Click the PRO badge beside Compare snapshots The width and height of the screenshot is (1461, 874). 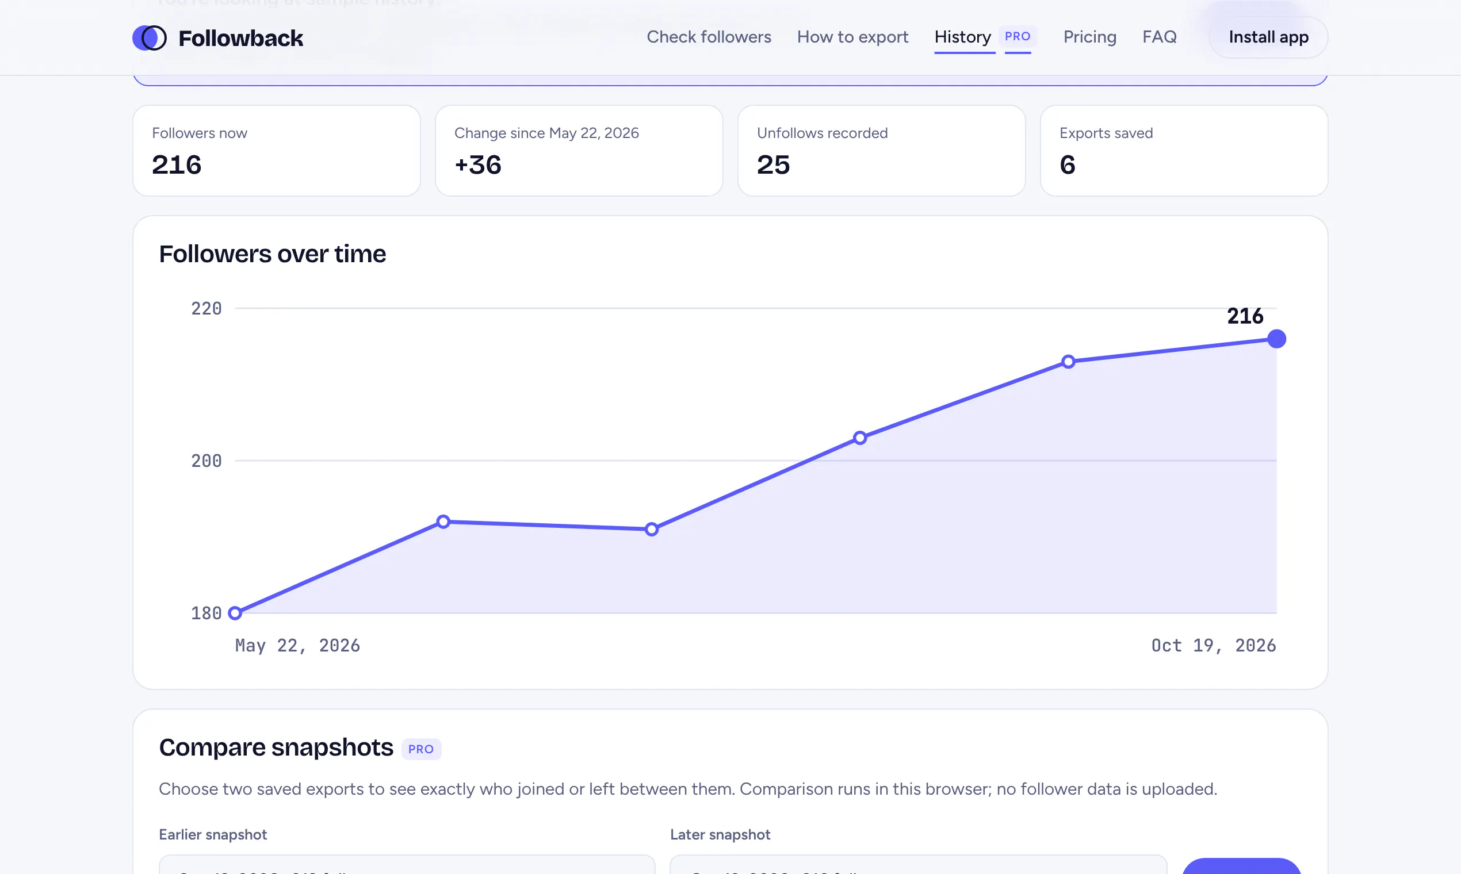click(x=421, y=749)
